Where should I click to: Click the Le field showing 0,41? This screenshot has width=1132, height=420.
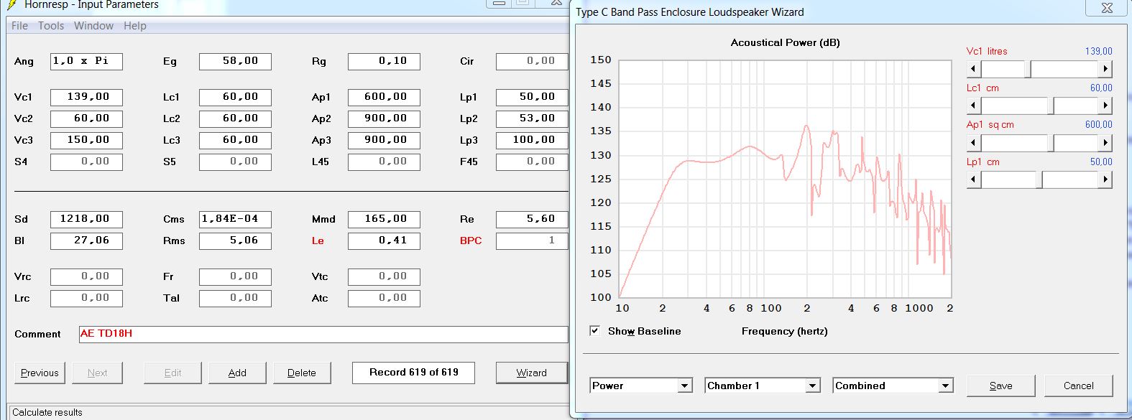tap(384, 241)
